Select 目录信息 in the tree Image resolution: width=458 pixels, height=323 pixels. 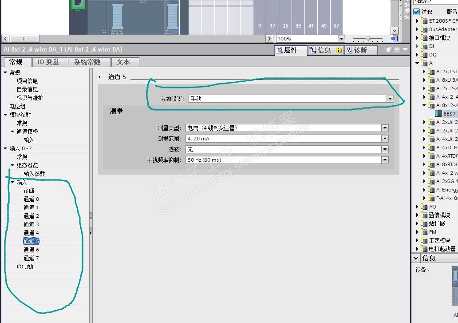[27, 89]
